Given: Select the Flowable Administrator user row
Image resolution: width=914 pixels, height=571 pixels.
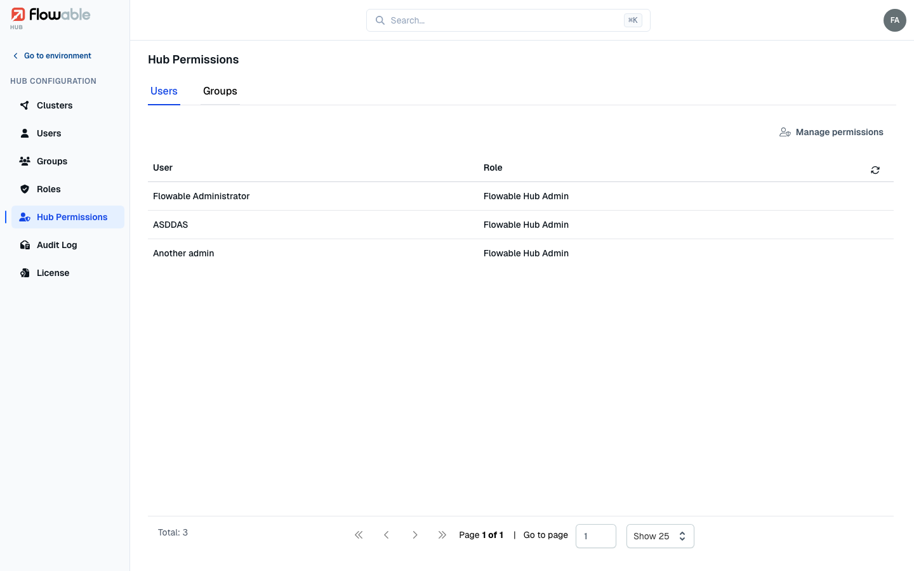Looking at the screenshot, I should pos(520,196).
